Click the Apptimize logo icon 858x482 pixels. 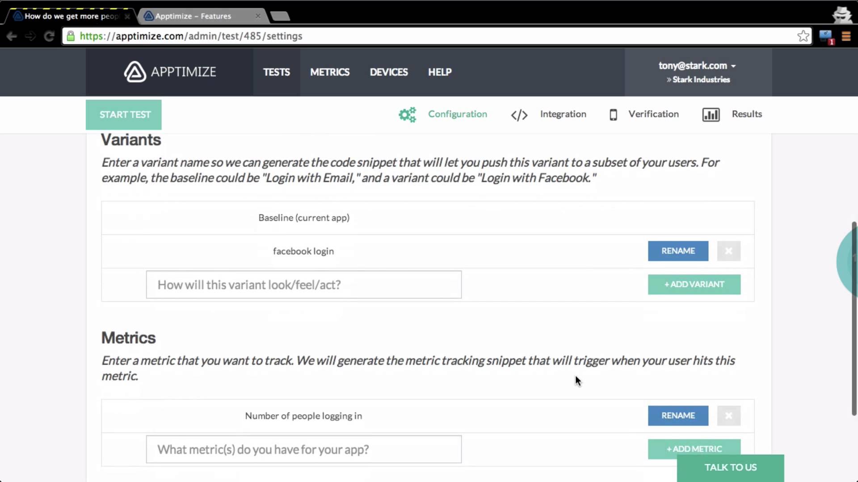135,72
